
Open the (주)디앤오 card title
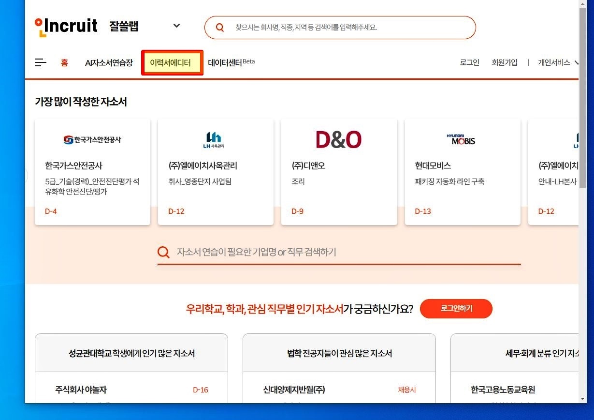(308, 166)
